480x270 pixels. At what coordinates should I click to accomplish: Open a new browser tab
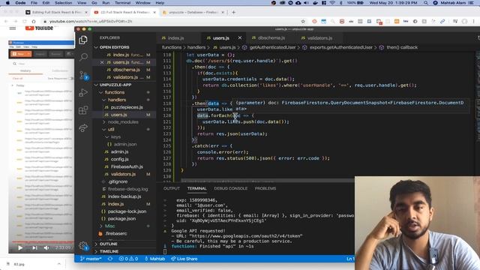233,12
